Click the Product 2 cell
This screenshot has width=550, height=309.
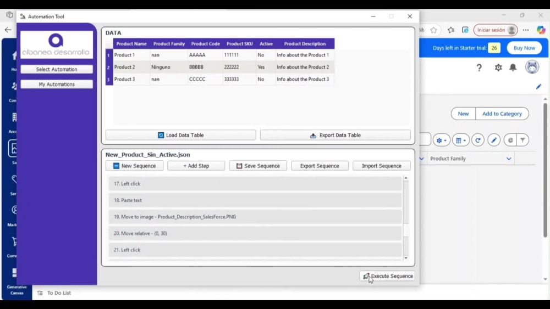(x=131, y=67)
